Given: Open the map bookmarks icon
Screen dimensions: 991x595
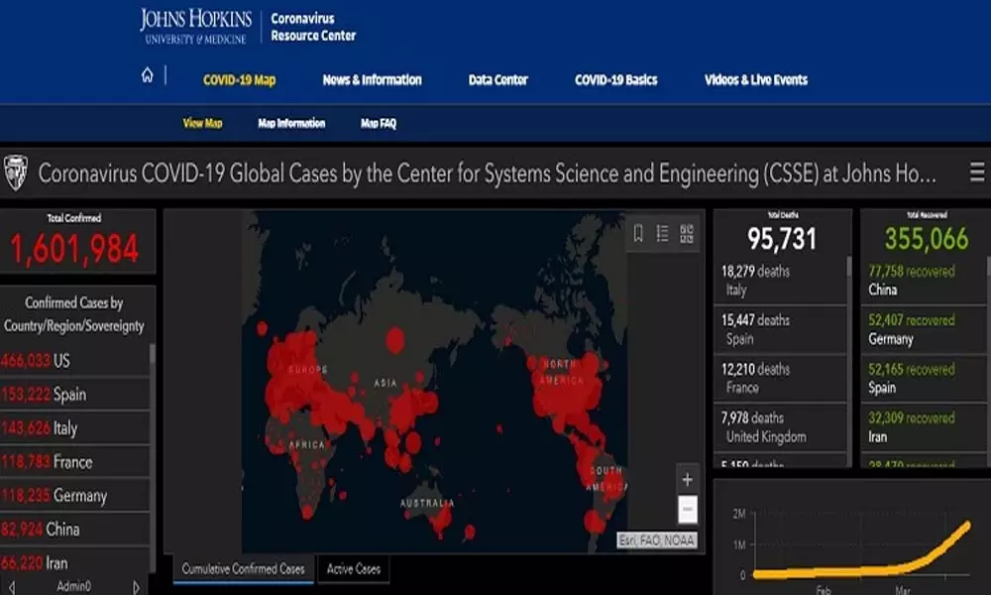Looking at the screenshot, I should (x=638, y=233).
